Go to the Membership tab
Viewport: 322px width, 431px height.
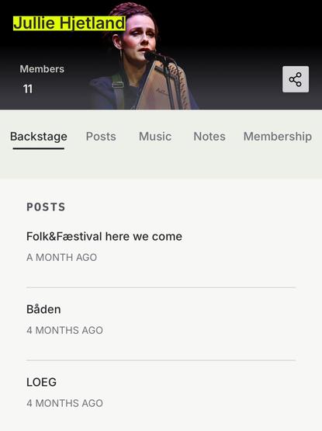coord(278,137)
